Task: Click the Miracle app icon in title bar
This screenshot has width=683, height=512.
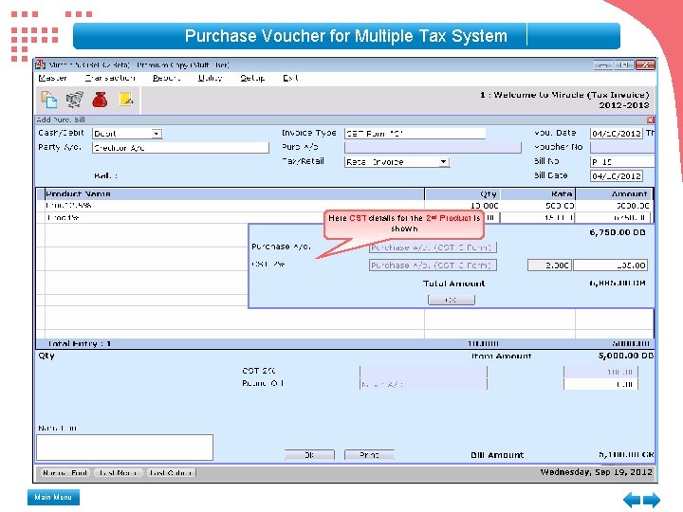Action: point(41,64)
